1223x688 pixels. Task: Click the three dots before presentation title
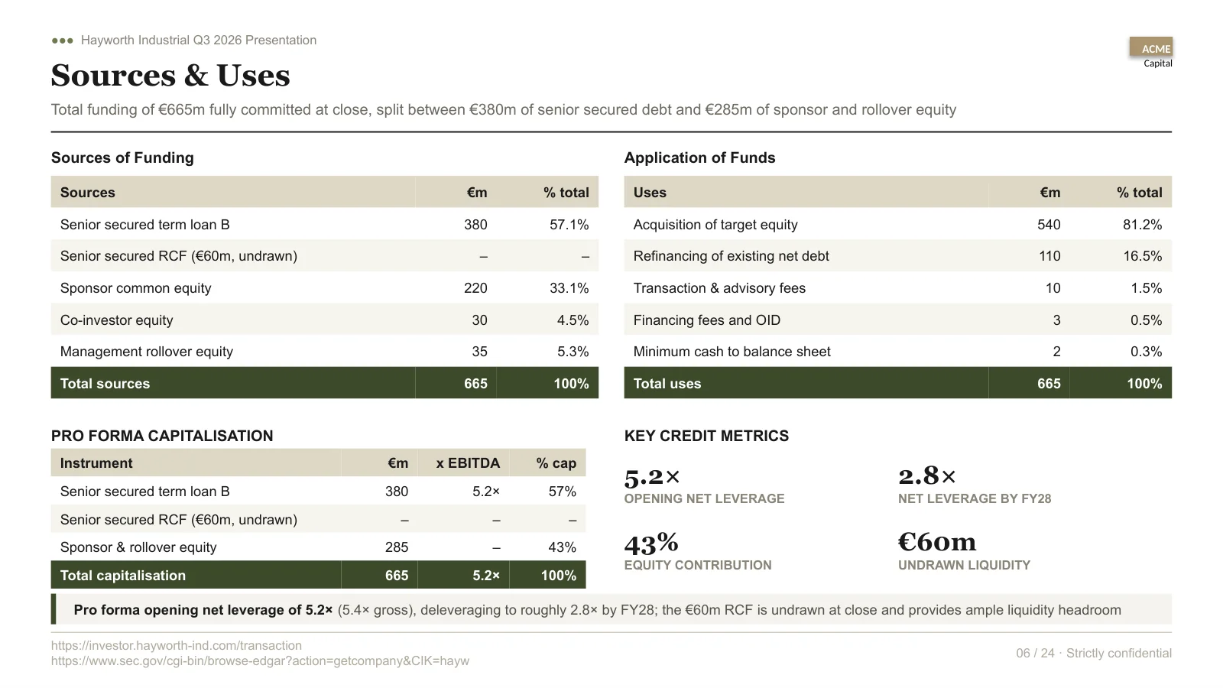click(x=63, y=41)
